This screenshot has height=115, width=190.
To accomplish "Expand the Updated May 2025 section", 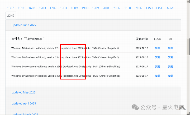I will pos(23,93).
